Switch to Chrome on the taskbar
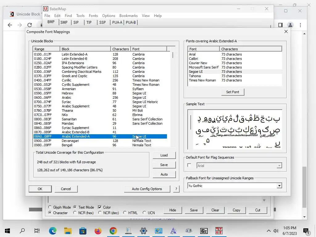Viewport: 316px width, 237px height. click(x=113, y=231)
